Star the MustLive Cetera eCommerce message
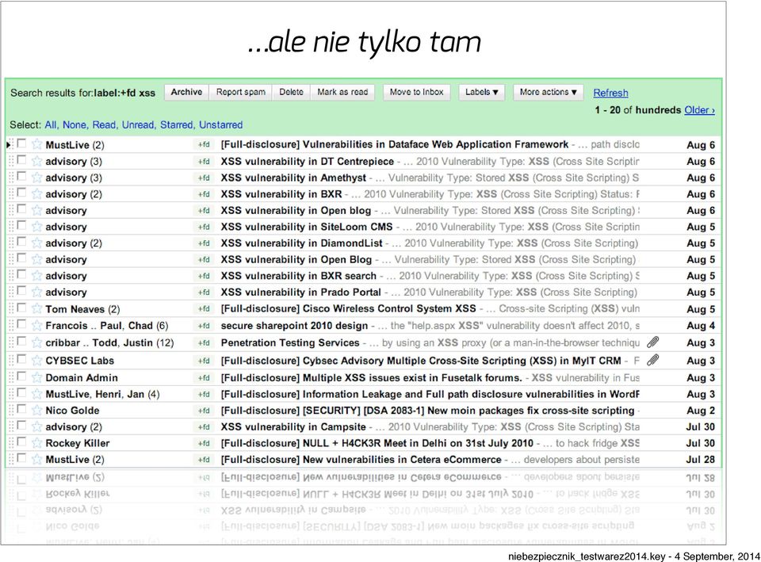This screenshot has width=761, height=562. point(37,460)
